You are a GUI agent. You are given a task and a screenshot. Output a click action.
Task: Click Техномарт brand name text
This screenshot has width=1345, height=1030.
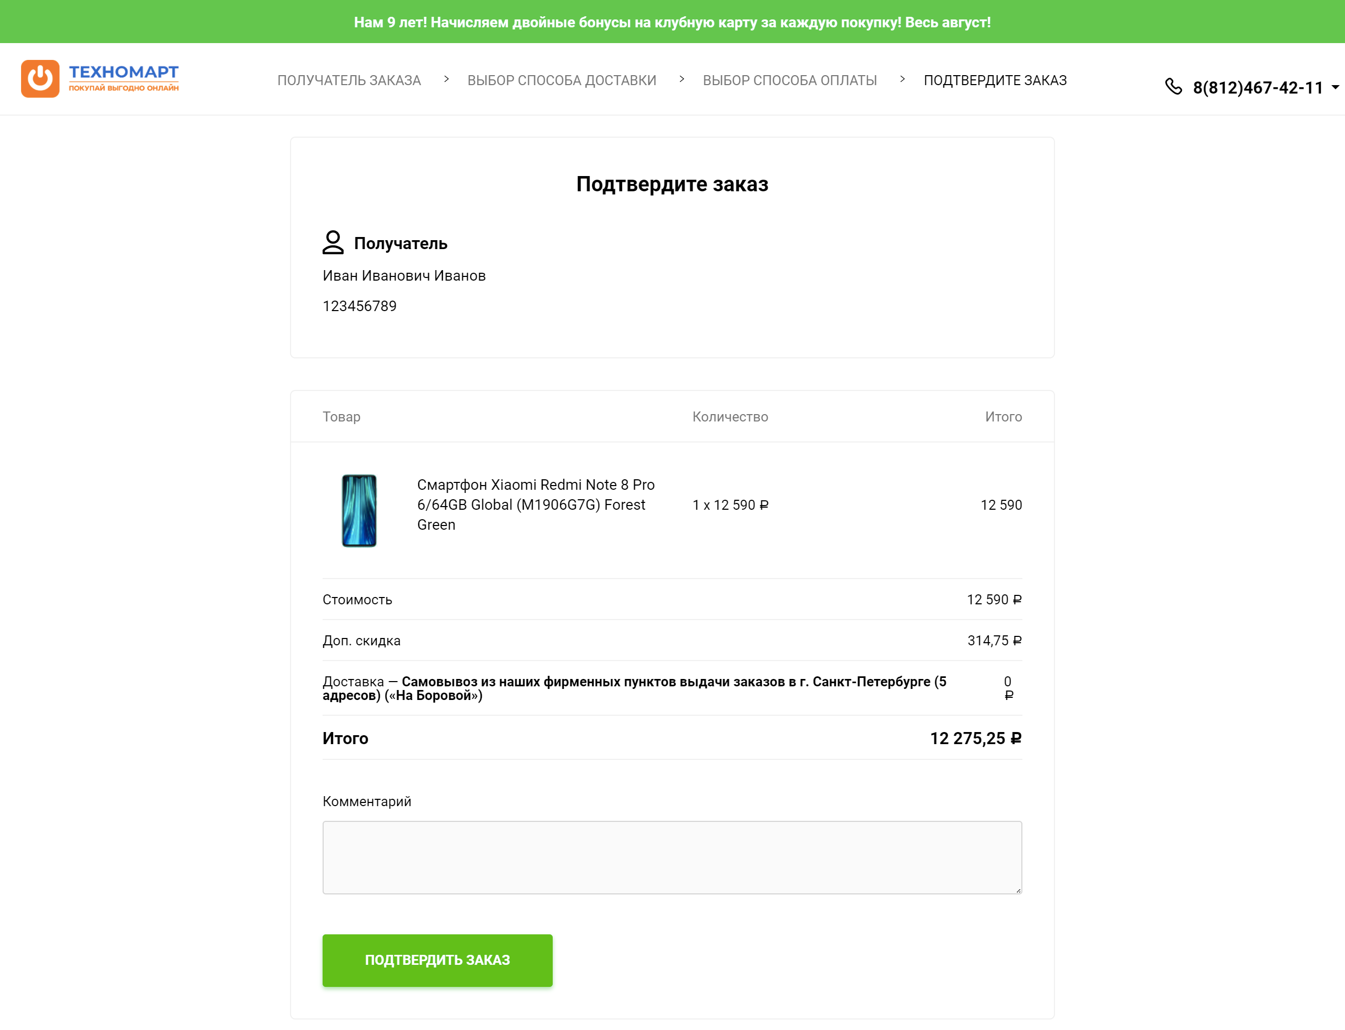123,71
